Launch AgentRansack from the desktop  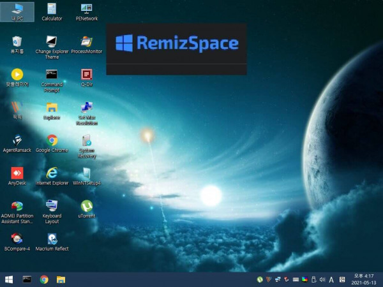click(x=17, y=143)
